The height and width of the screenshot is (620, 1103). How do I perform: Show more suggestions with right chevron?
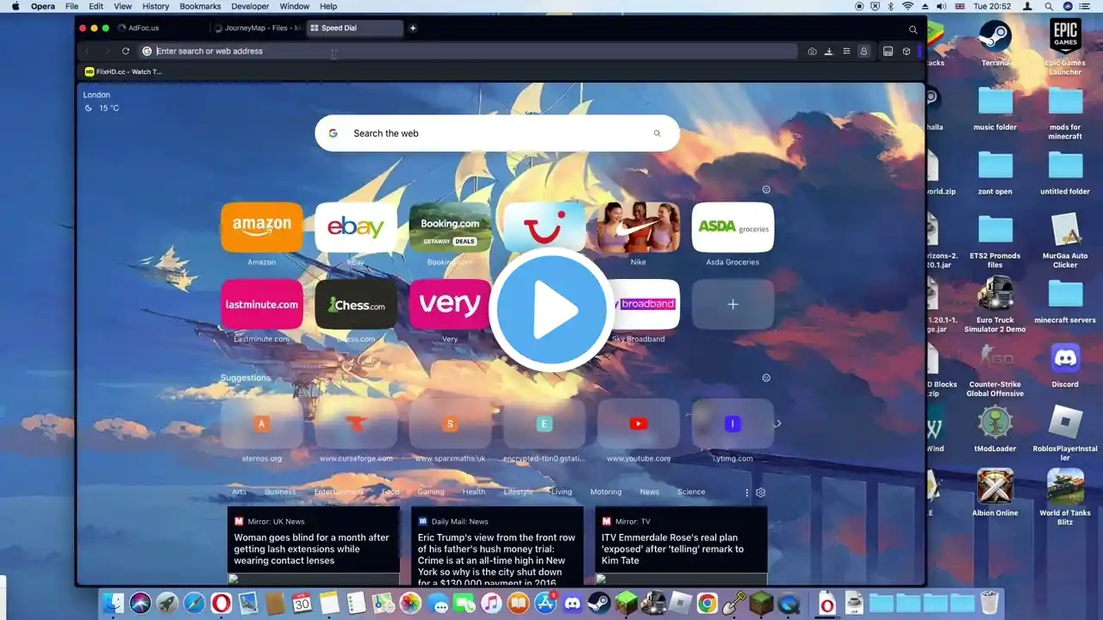(778, 424)
